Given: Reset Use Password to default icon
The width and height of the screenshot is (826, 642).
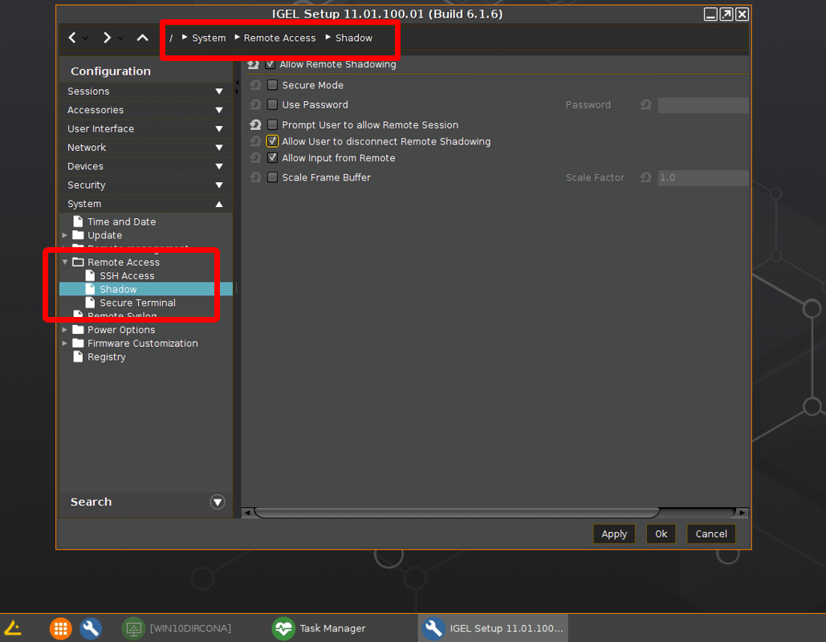Looking at the screenshot, I should point(255,104).
